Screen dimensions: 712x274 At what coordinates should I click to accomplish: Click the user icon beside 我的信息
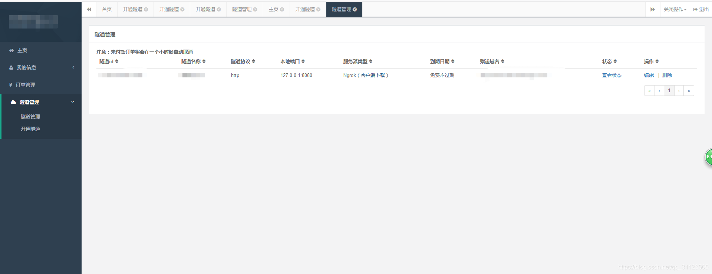(x=11, y=67)
